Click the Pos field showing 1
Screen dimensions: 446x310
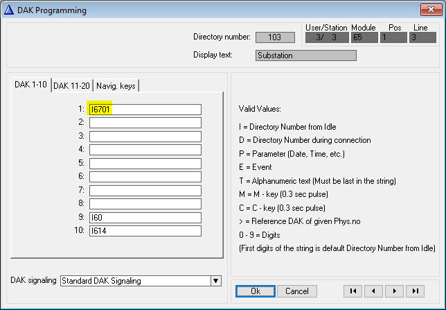pyautogui.click(x=393, y=37)
